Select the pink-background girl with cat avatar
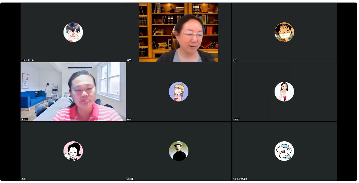The width and height of the screenshot is (359, 183). 73,151
